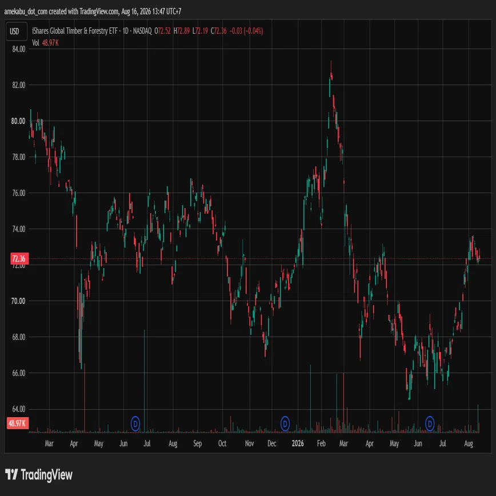Click the -0.03 (-0.04%) change value
496x496 pixels.
pos(246,31)
